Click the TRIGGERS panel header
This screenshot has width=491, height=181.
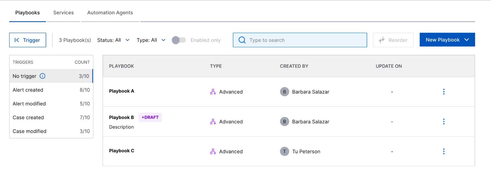23,62
